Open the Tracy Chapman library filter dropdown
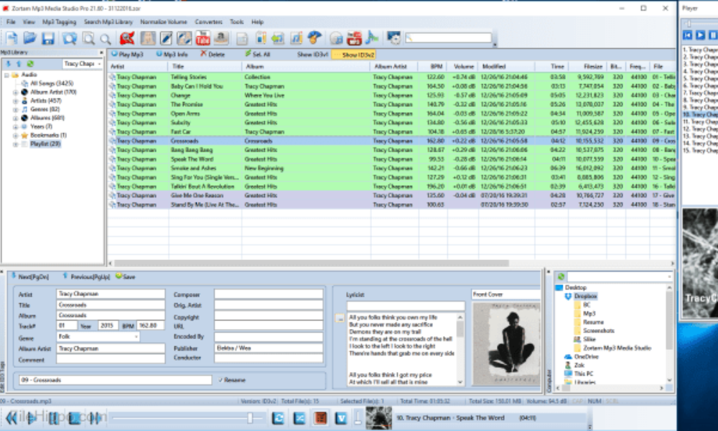The width and height of the screenshot is (718, 431). pyautogui.click(x=99, y=64)
